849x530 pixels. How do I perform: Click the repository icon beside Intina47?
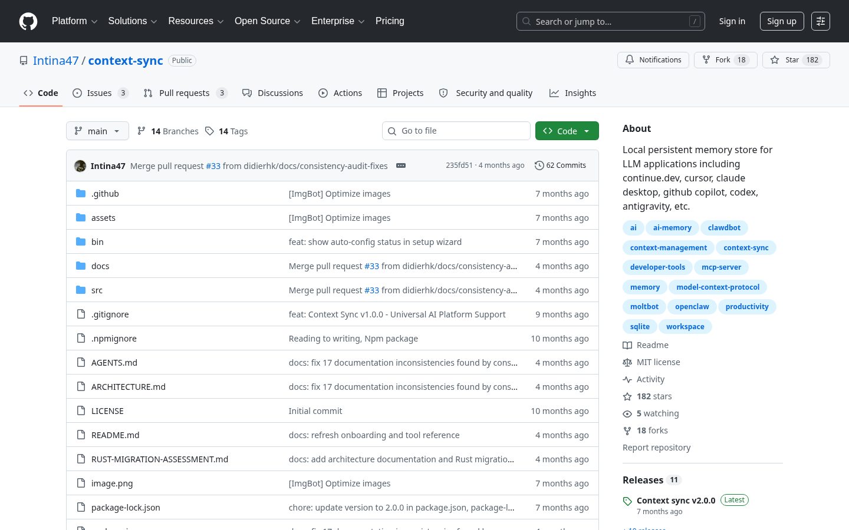click(24, 61)
